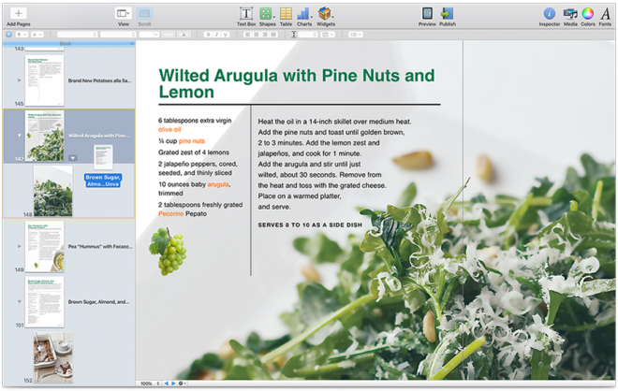Toggle underline text formatting
This screenshot has height=391, width=618.
(226, 35)
